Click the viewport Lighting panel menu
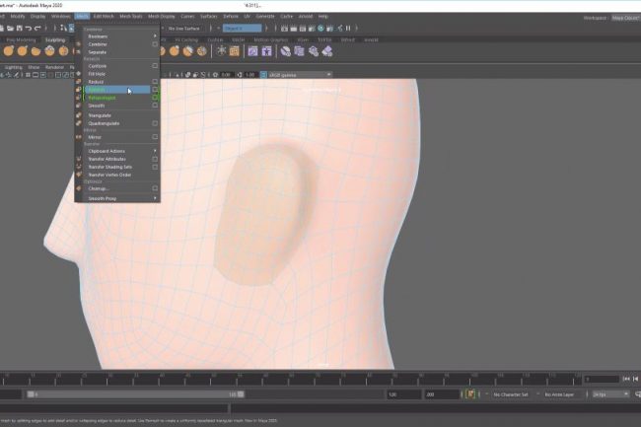This screenshot has width=641, height=427. (x=13, y=67)
